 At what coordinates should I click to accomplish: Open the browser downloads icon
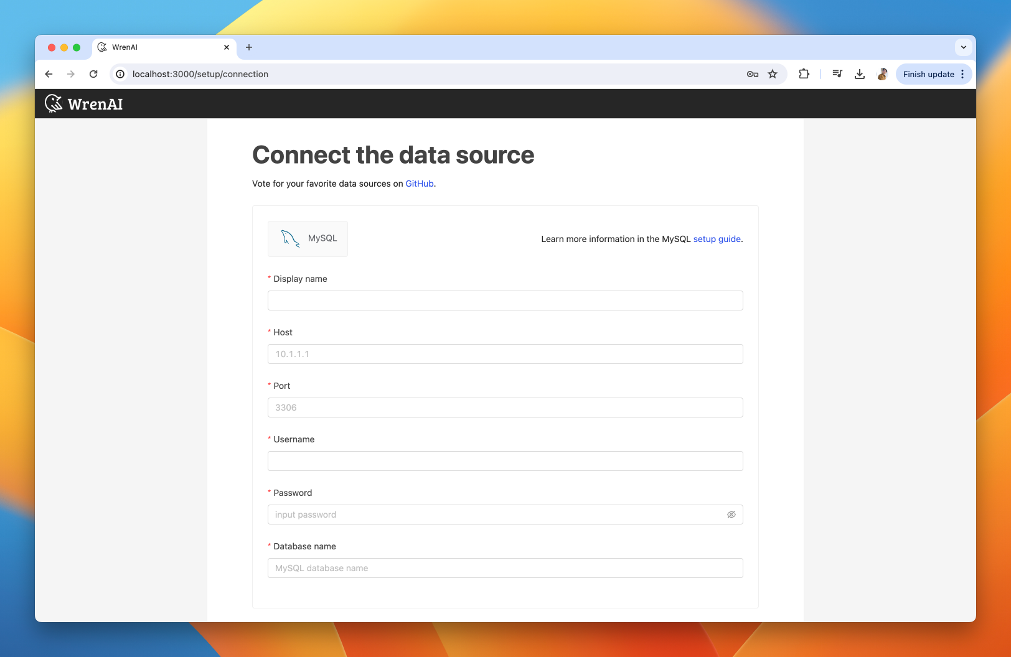click(860, 74)
